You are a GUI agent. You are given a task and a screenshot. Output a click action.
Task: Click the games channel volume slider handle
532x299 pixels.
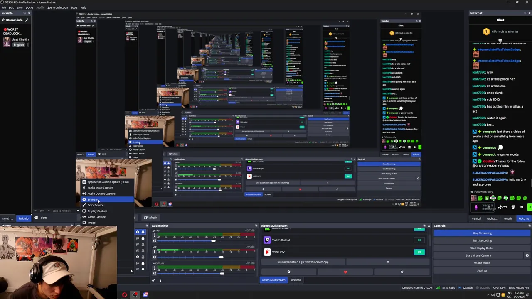tap(214, 241)
